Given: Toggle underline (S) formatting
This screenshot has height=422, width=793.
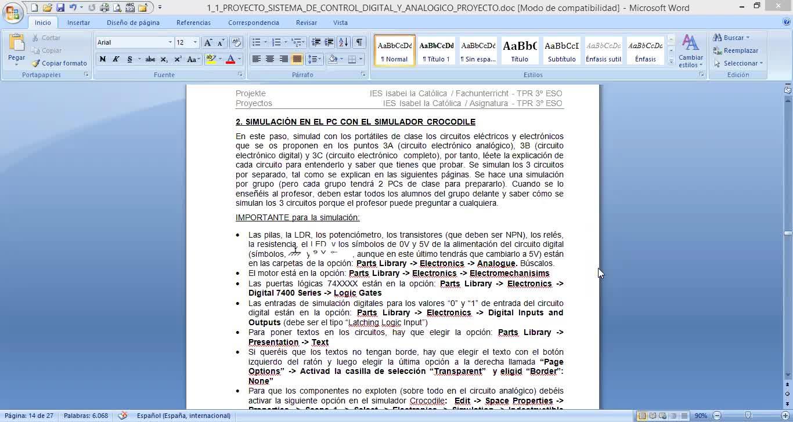Looking at the screenshot, I should pos(129,59).
